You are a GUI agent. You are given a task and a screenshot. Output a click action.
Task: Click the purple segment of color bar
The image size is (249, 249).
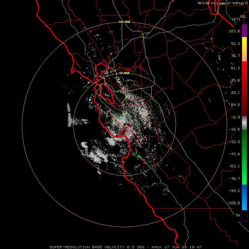(x=244, y=31)
